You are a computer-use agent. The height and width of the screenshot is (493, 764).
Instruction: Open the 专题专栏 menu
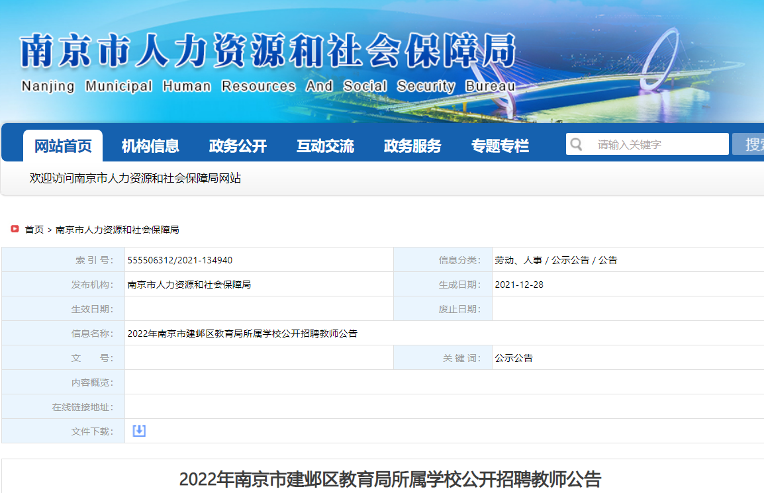click(x=500, y=146)
